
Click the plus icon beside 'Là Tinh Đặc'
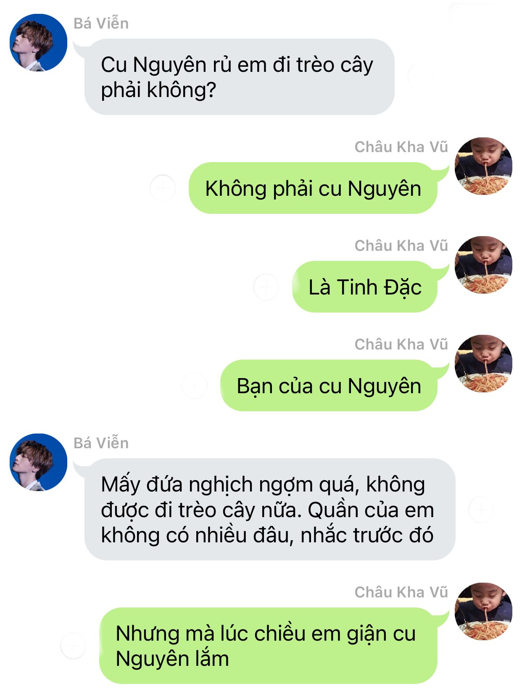tap(266, 287)
